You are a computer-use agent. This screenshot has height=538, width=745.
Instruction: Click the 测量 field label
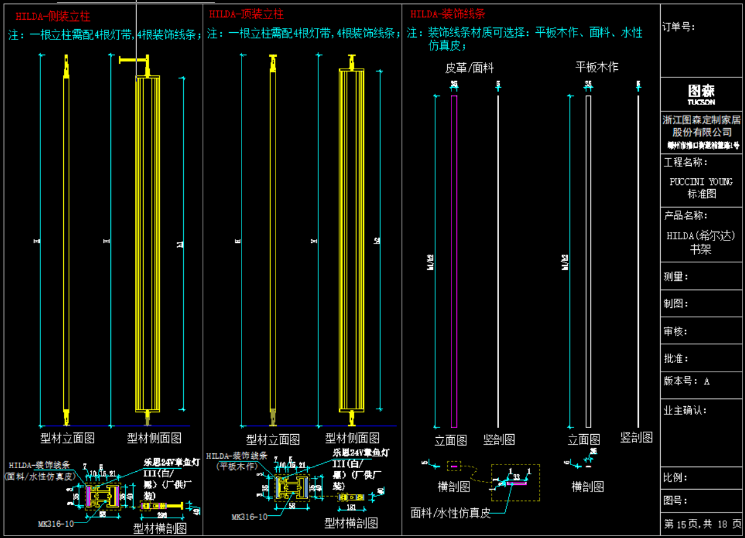coord(676,276)
